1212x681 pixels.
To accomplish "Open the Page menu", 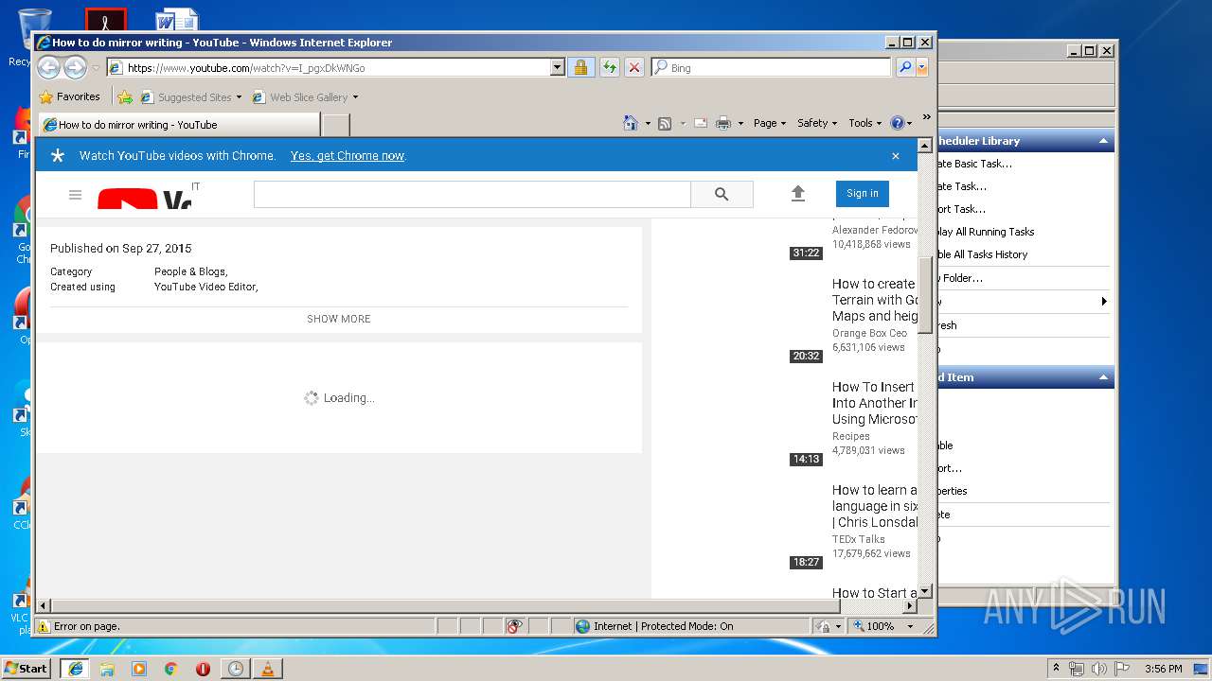I will click(x=769, y=123).
